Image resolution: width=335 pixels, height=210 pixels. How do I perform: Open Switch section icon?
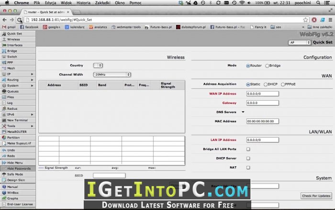point(4,57)
